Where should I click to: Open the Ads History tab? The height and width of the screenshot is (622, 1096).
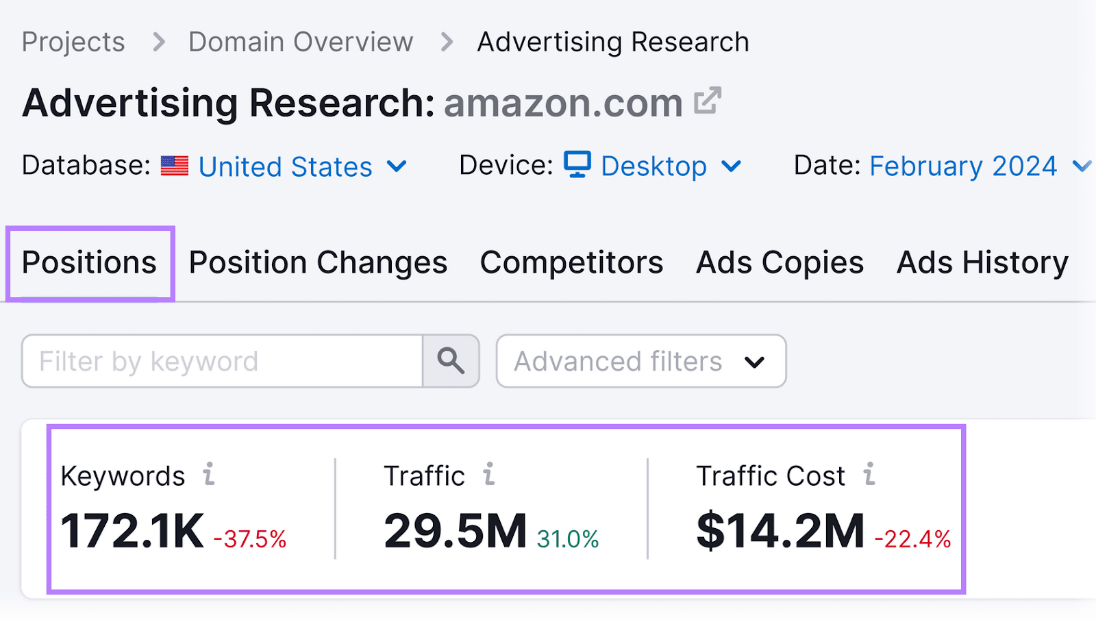point(982,262)
